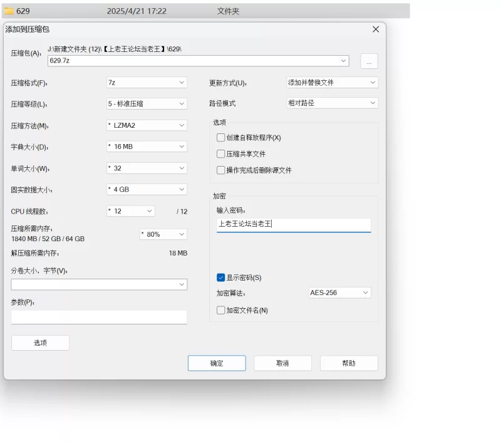Enable 操作完成后删除源文件 checkbox
Screen dimensions: 501x444
[x=221, y=170]
